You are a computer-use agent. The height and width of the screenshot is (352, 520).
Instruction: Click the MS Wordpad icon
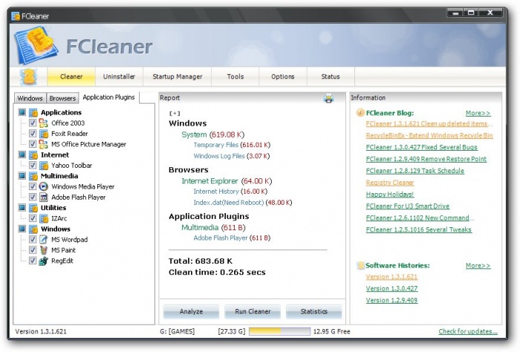pos(43,239)
